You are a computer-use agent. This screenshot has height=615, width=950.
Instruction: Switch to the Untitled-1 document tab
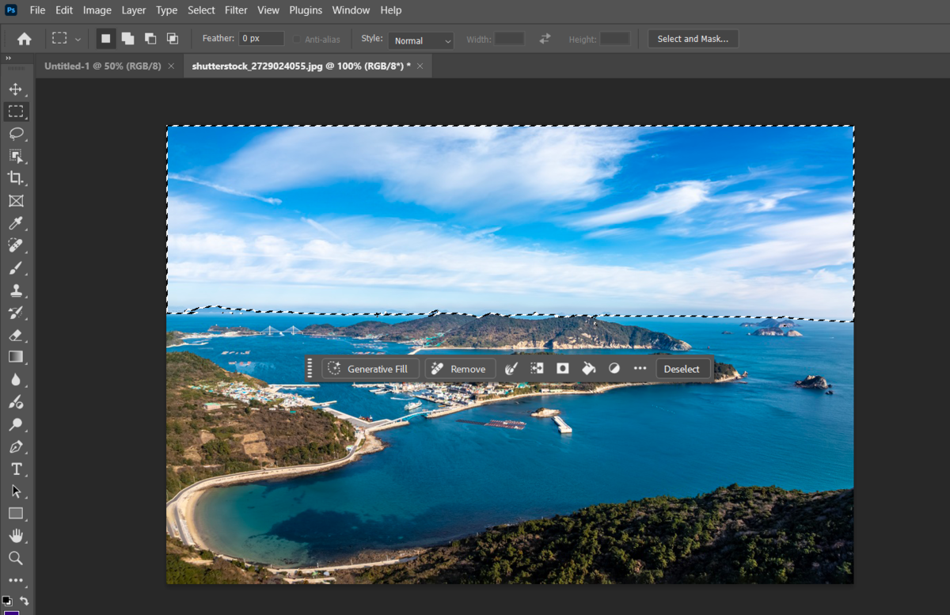tap(102, 66)
